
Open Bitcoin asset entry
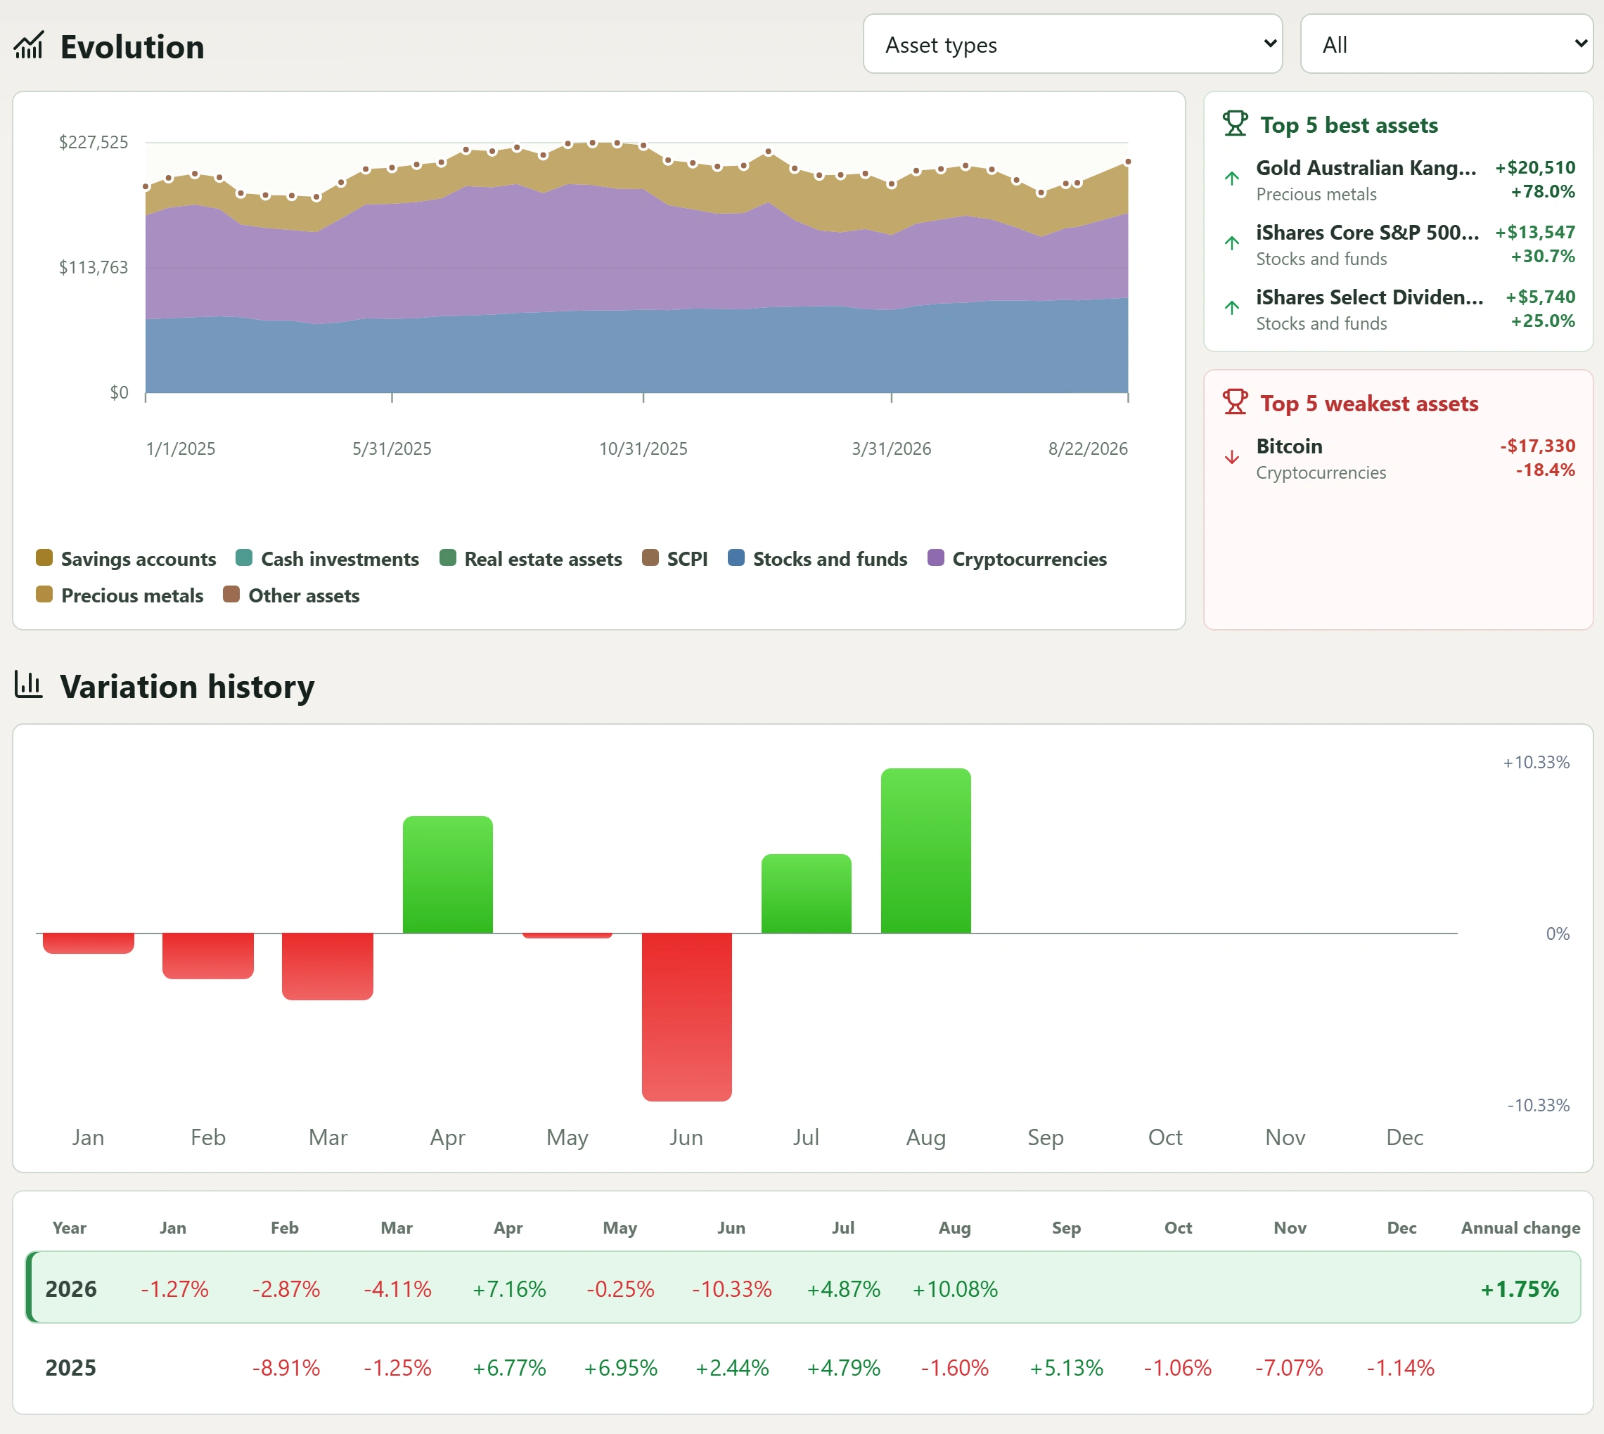[1399, 458]
